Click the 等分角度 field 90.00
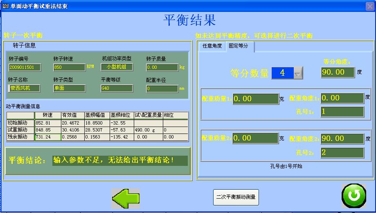The width and height of the screenshot is (376, 213). (338, 72)
